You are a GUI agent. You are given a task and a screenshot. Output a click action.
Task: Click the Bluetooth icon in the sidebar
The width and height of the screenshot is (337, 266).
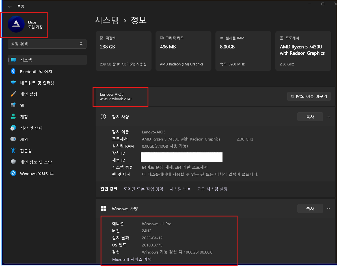[13, 71]
